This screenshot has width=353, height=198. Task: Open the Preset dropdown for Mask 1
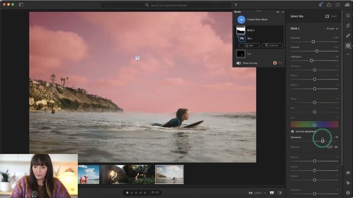click(332, 29)
